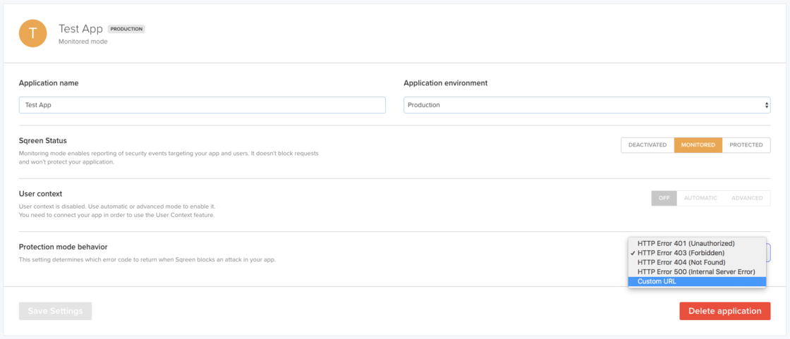Switch Sqreen Status to Protected

[x=746, y=145]
